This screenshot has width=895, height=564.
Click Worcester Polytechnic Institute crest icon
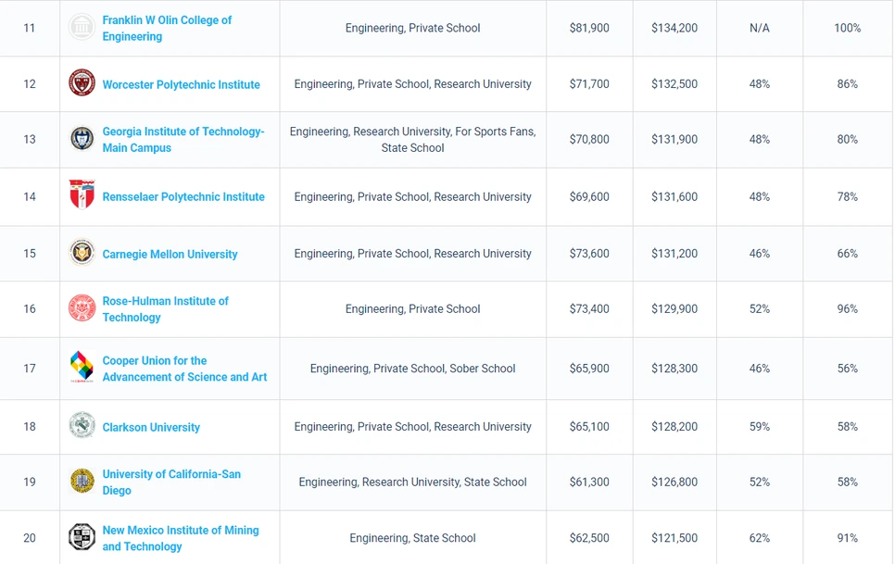82,83
